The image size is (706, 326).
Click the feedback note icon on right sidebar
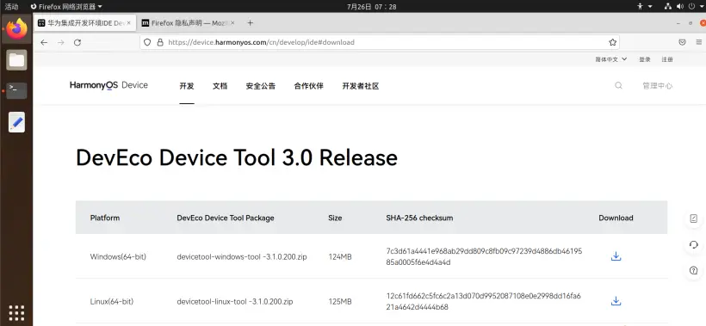tap(693, 218)
